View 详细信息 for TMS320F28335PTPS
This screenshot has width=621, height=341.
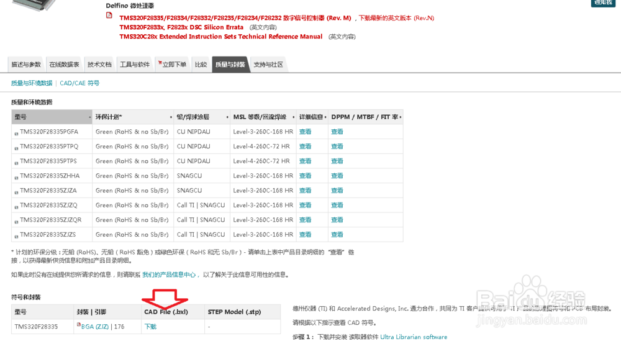tap(305, 161)
